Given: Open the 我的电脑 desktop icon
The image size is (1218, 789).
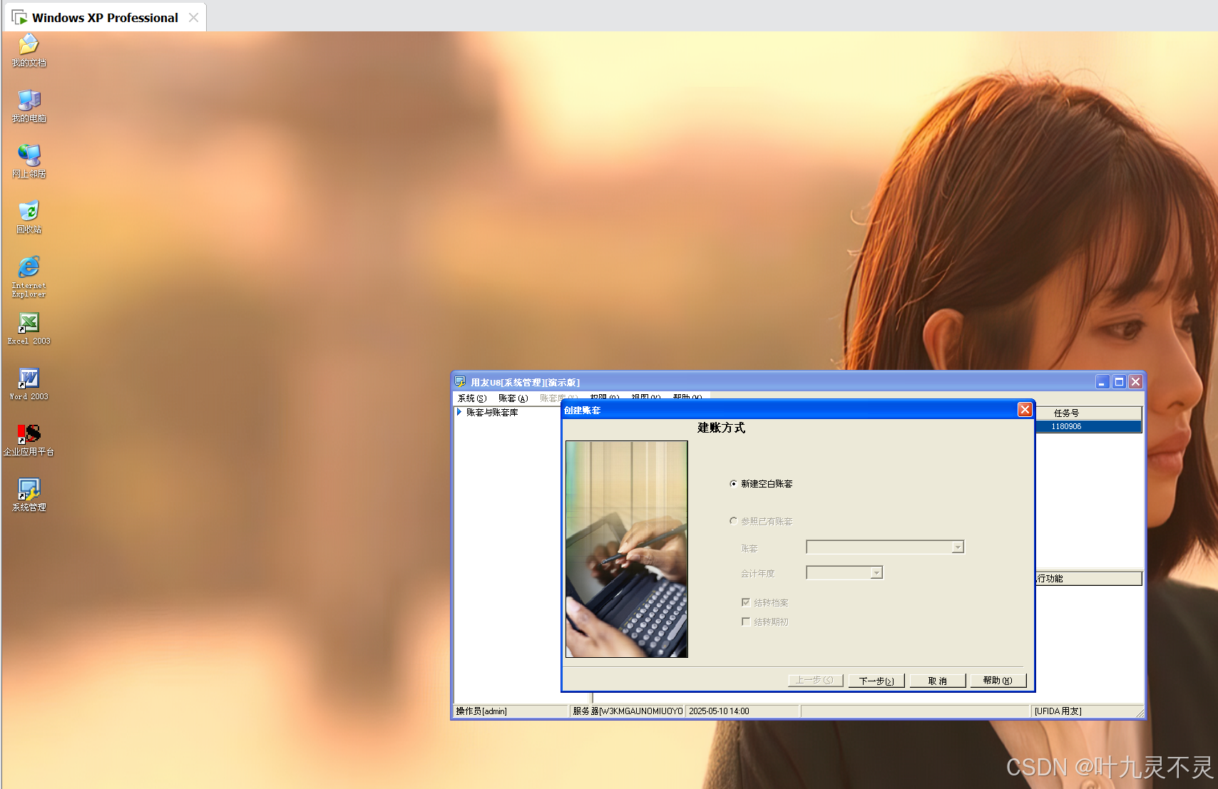Looking at the screenshot, I should coord(29,105).
